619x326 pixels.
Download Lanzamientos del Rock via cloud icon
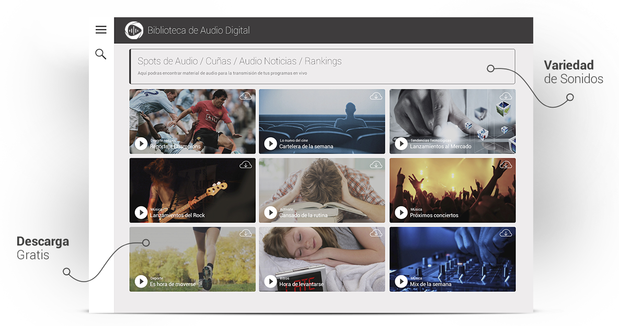246,165
